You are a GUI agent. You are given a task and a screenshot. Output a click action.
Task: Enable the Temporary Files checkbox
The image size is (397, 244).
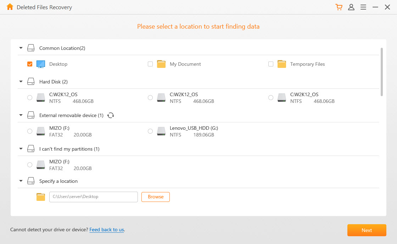(270, 64)
